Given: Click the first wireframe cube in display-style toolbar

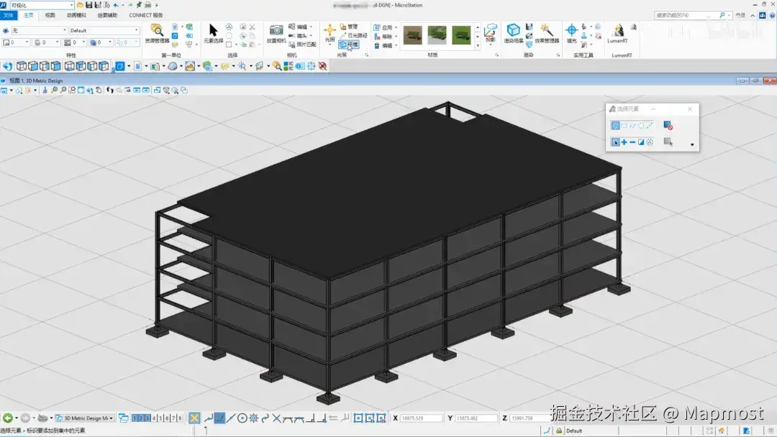Looking at the screenshot, I should point(22,66).
